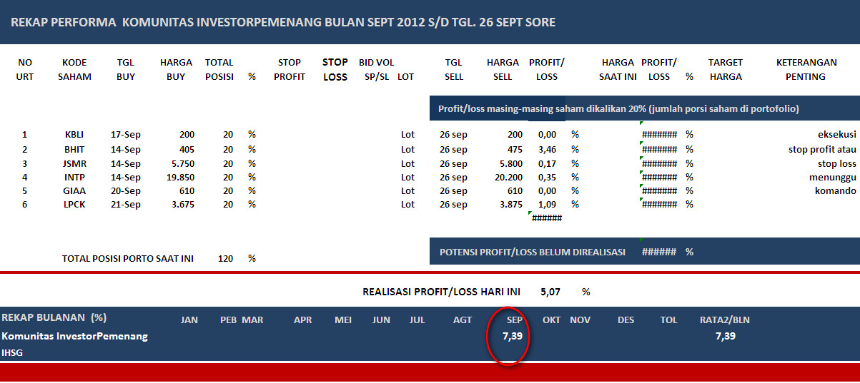Click the REKAP BULANAN (%) label
This screenshot has width=860, height=383.
[54, 317]
